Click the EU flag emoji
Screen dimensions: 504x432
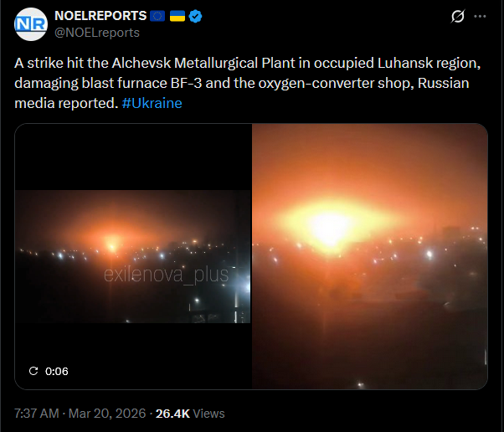click(x=157, y=16)
